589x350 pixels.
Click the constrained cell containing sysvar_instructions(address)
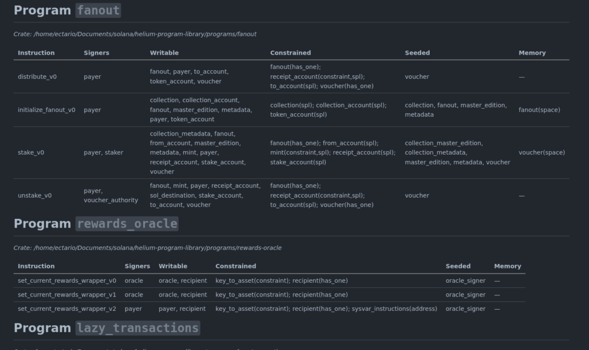pyautogui.click(x=326, y=309)
